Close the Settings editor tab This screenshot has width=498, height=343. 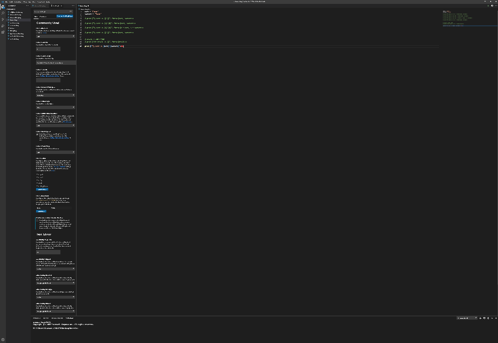pos(61,6)
